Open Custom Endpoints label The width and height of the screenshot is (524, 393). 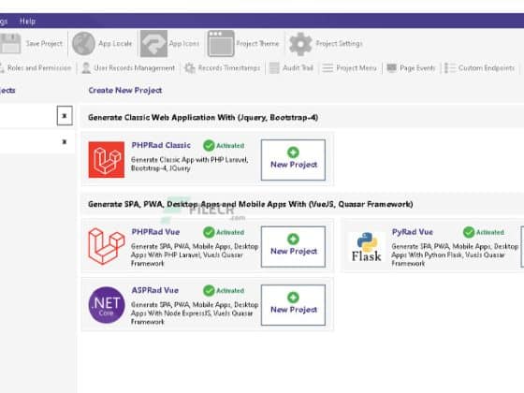487,67
